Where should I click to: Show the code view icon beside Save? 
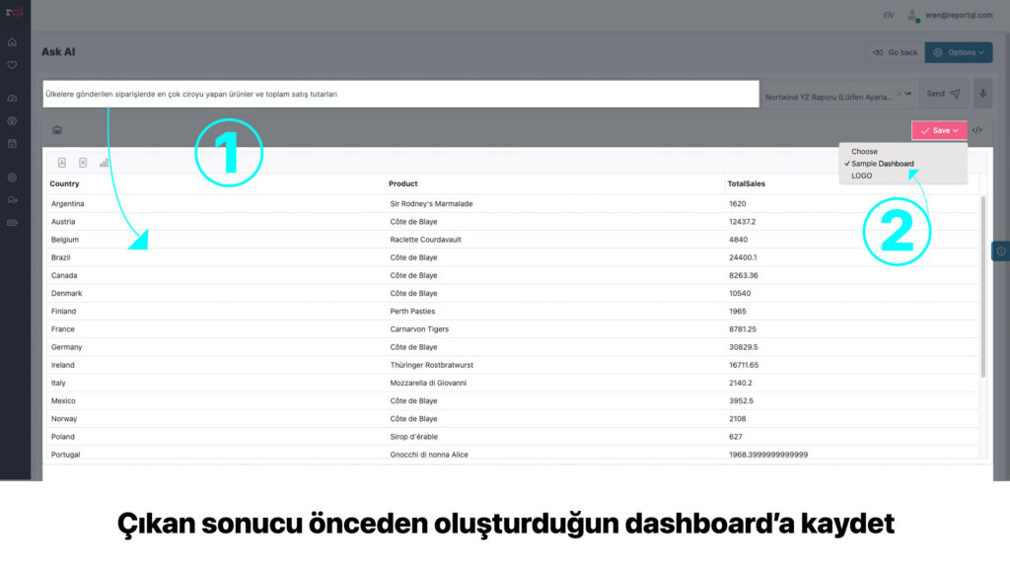(x=976, y=130)
